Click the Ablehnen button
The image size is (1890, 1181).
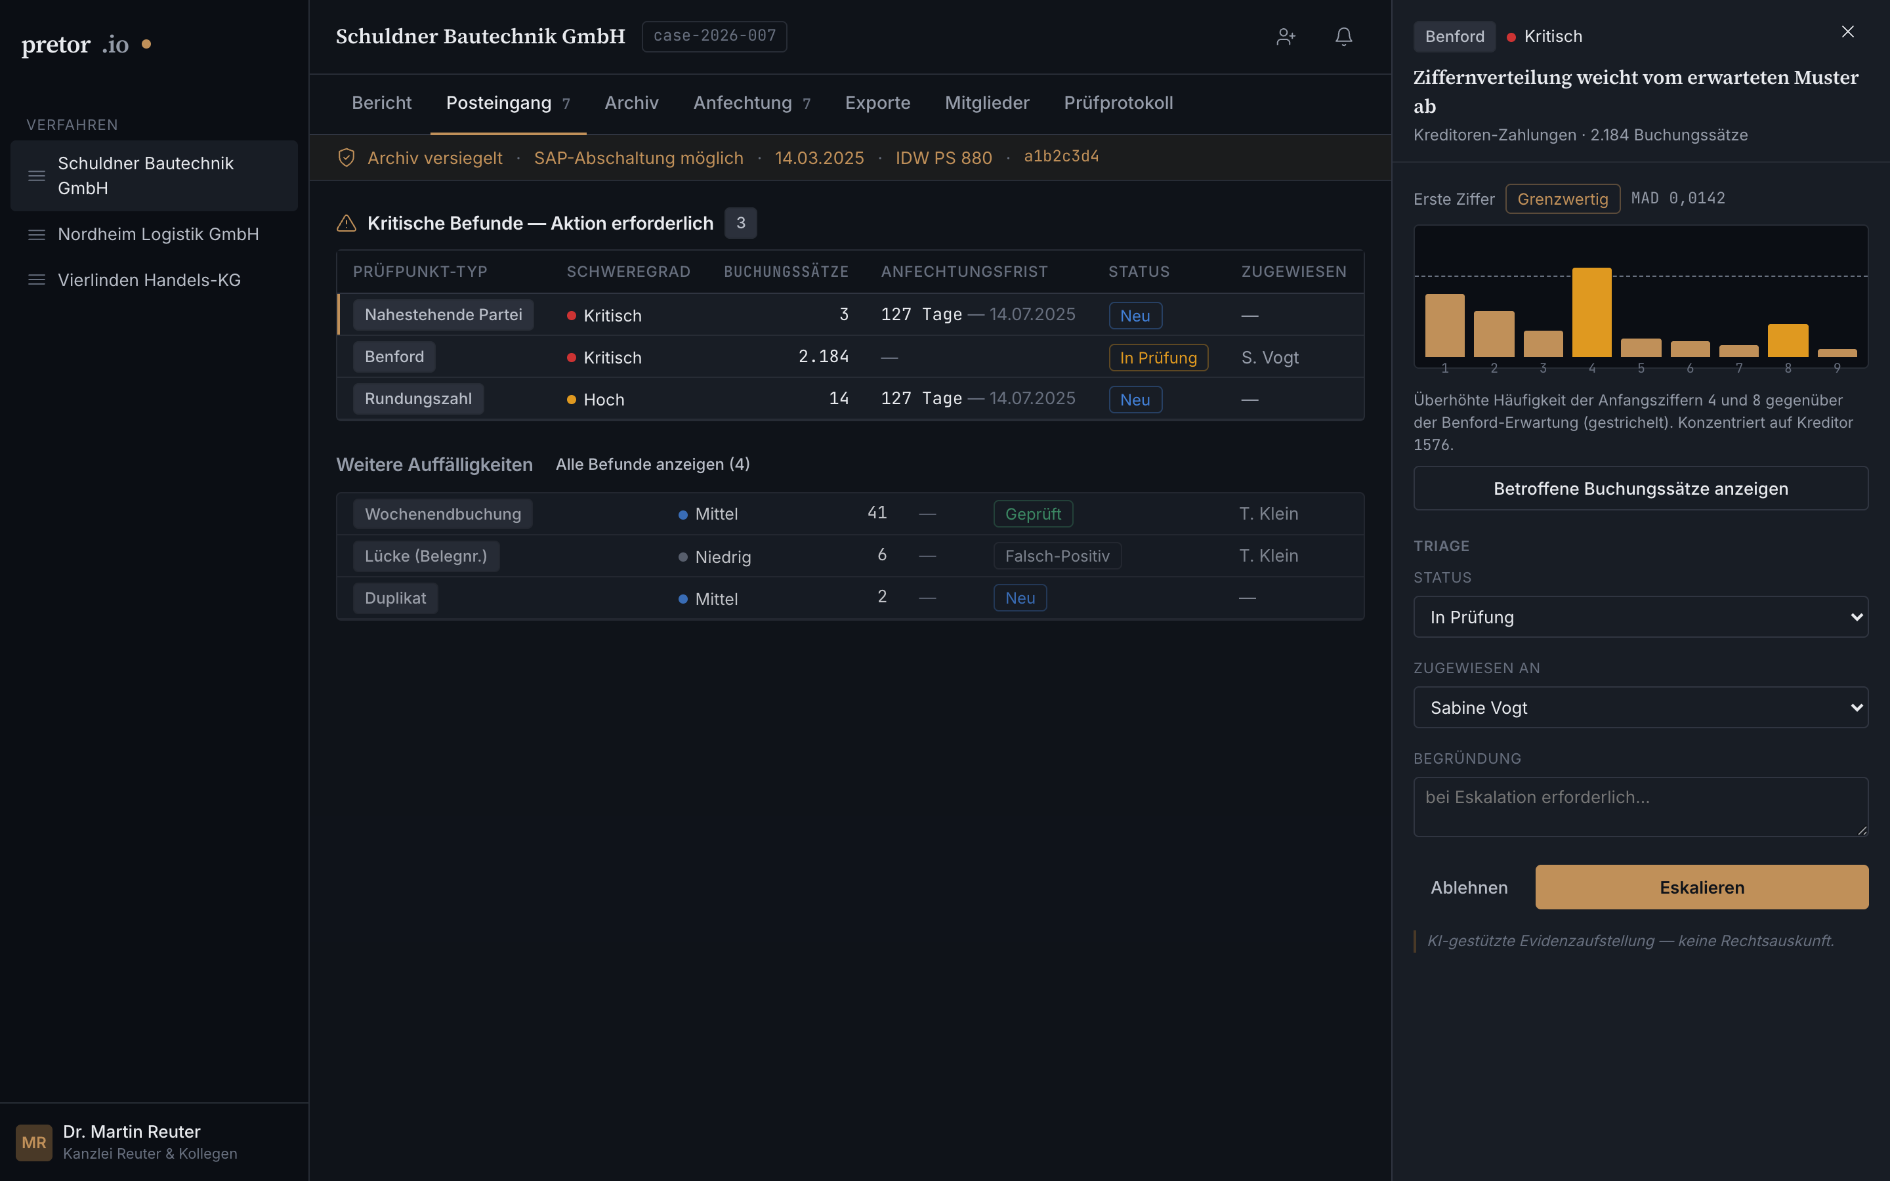(1468, 887)
